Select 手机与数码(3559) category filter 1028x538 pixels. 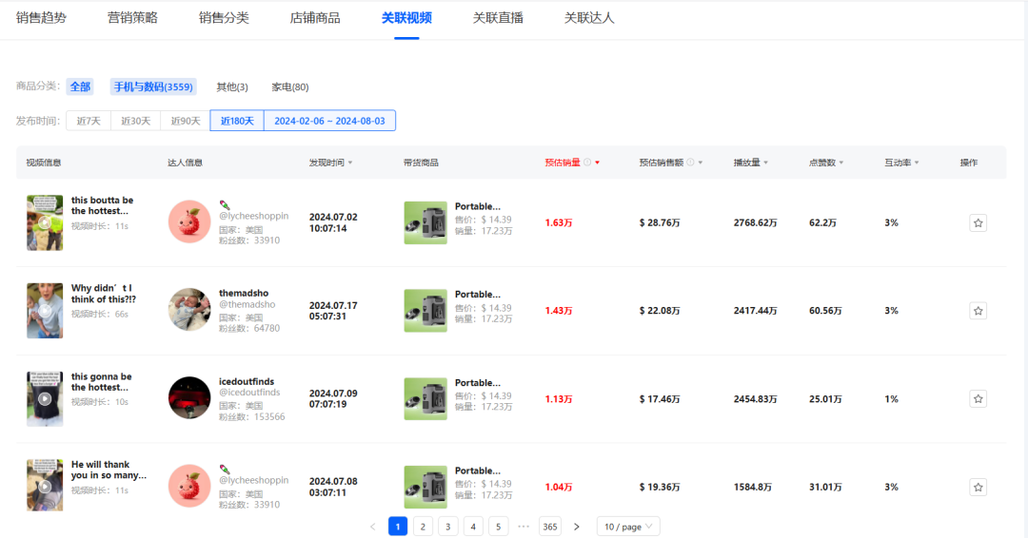tap(153, 86)
